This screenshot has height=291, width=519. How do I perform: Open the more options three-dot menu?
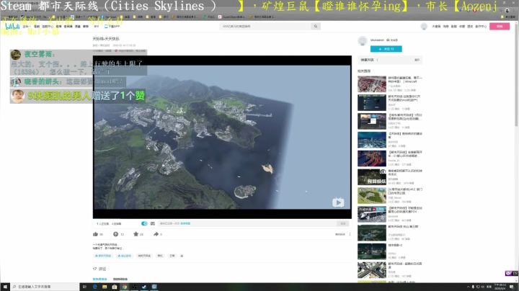pyautogui.click(x=350, y=234)
